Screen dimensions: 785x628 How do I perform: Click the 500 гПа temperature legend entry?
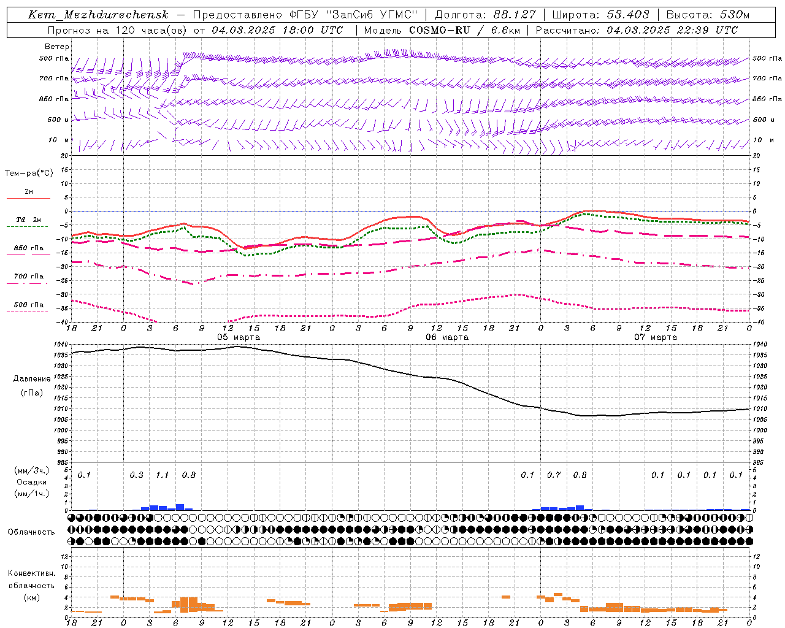point(29,305)
